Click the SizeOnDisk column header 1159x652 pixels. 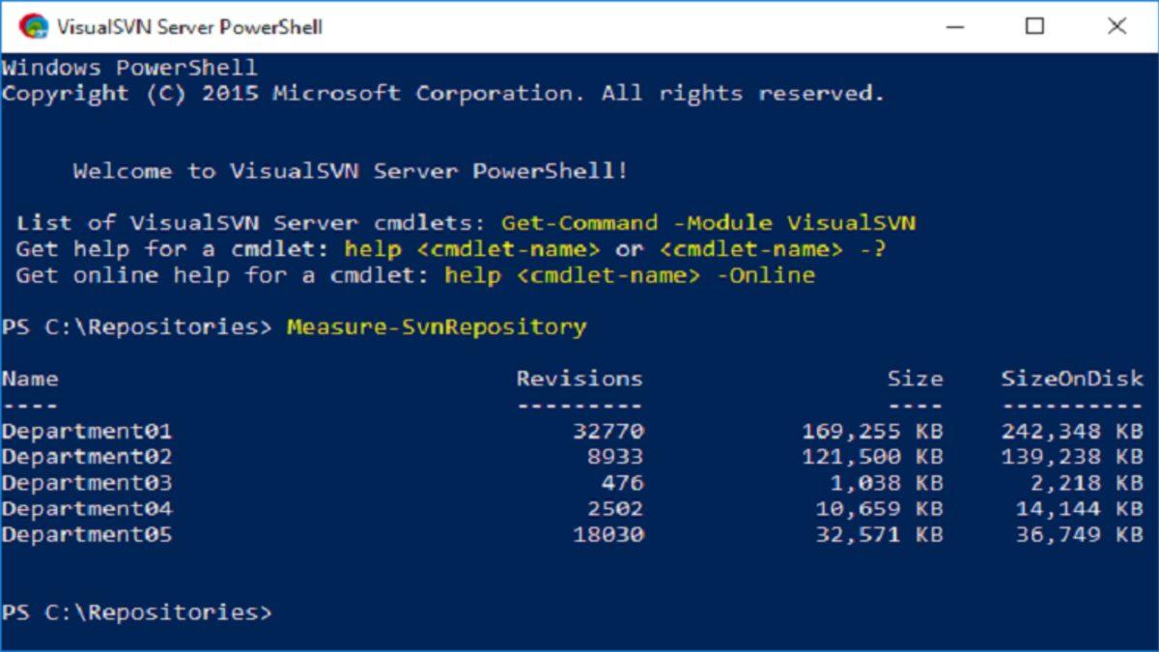1072,379
